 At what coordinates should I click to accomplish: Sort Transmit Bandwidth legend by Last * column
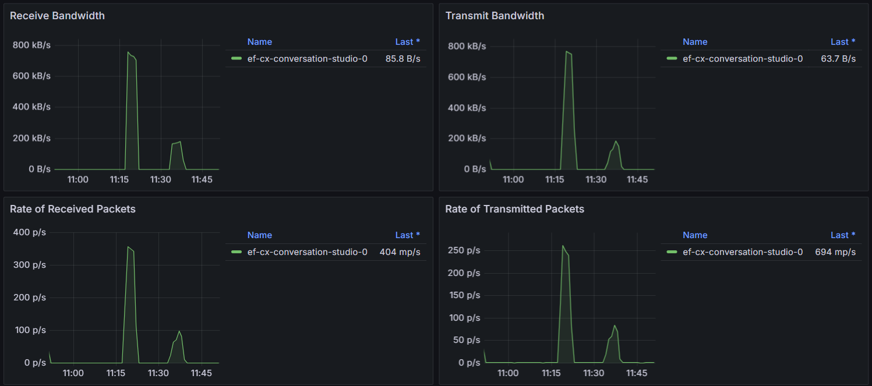[x=843, y=42]
